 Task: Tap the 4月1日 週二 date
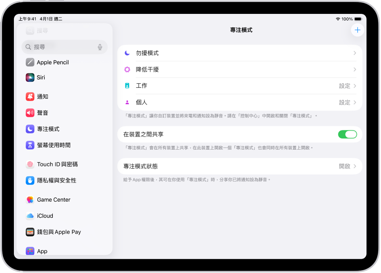[x=51, y=19]
